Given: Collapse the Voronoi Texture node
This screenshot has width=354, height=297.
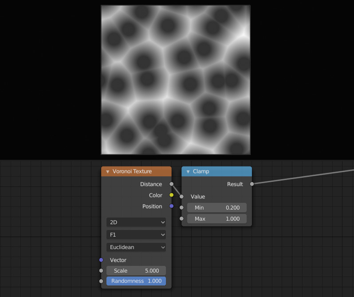Looking at the screenshot, I should click(108, 172).
